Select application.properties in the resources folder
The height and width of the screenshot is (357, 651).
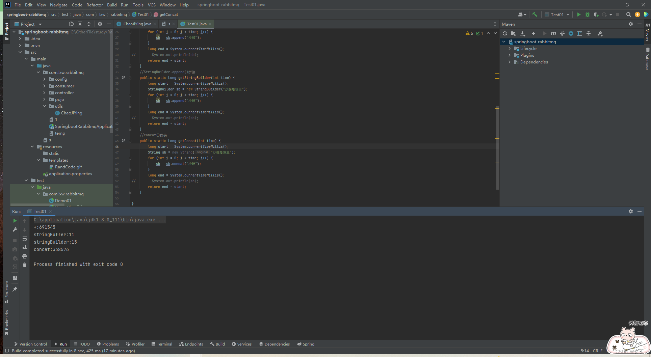click(x=71, y=173)
